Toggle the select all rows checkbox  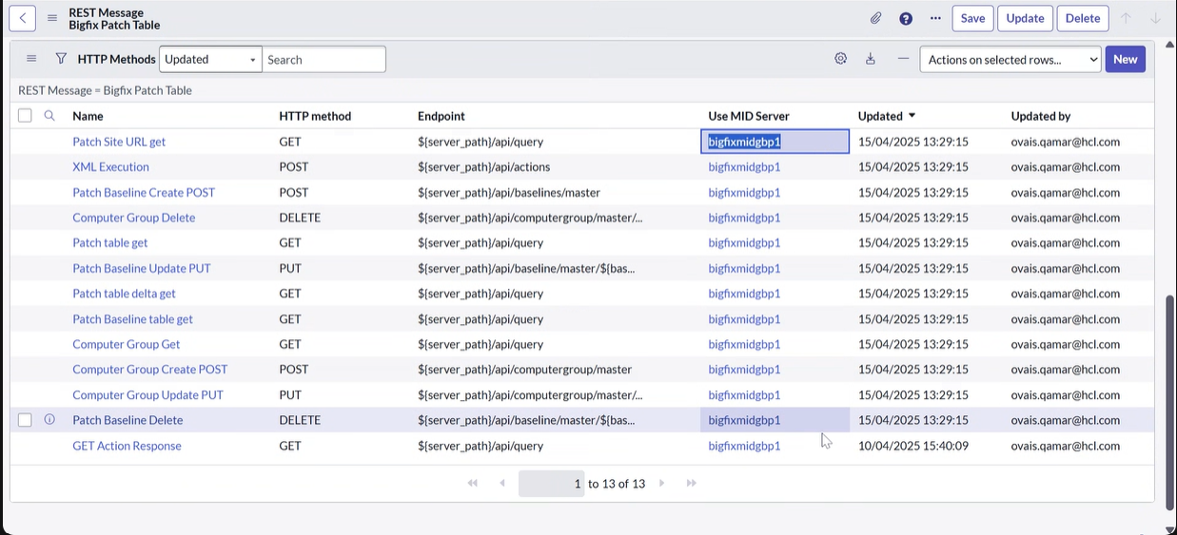[x=25, y=116]
